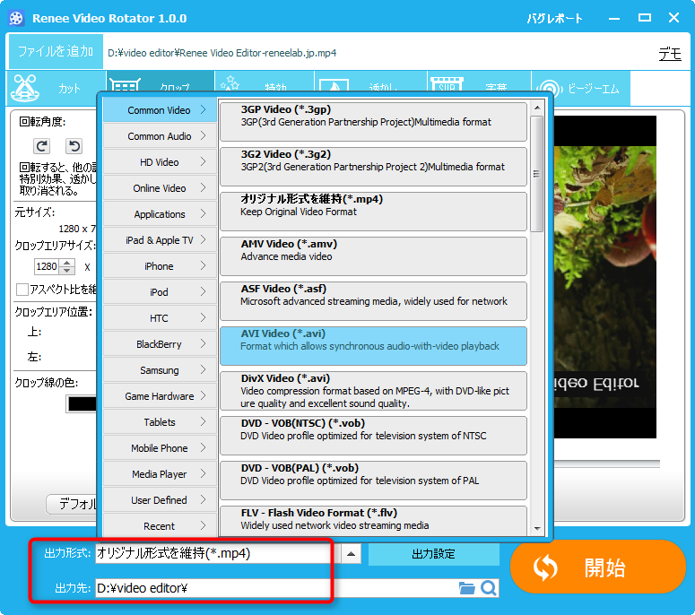Select the iPhone category

point(160,266)
